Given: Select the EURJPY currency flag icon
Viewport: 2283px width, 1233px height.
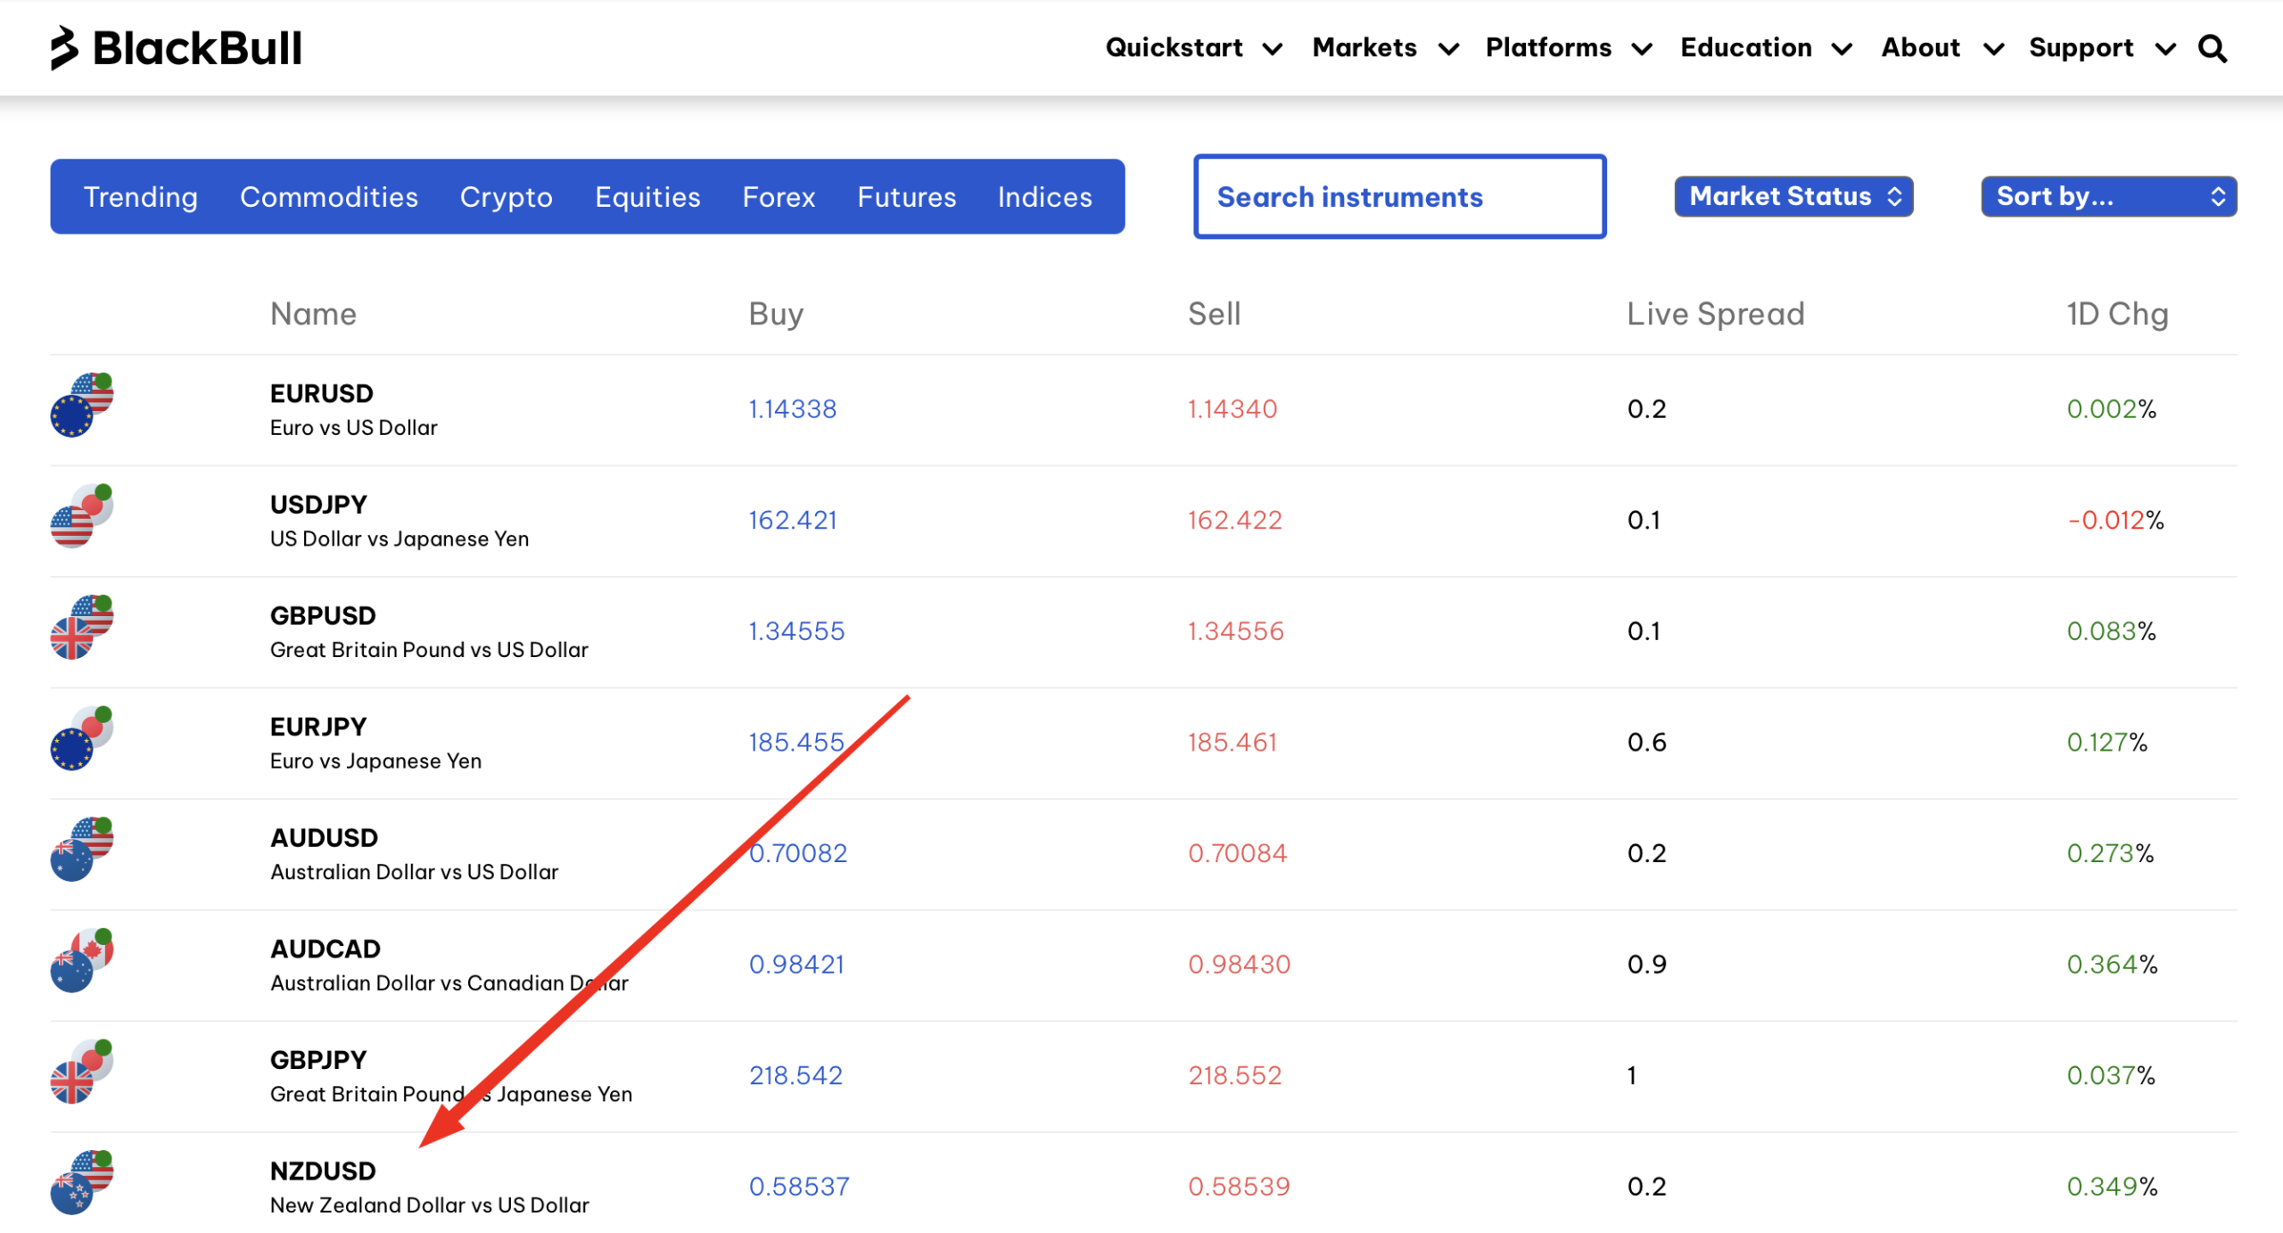Looking at the screenshot, I should click(x=82, y=738).
